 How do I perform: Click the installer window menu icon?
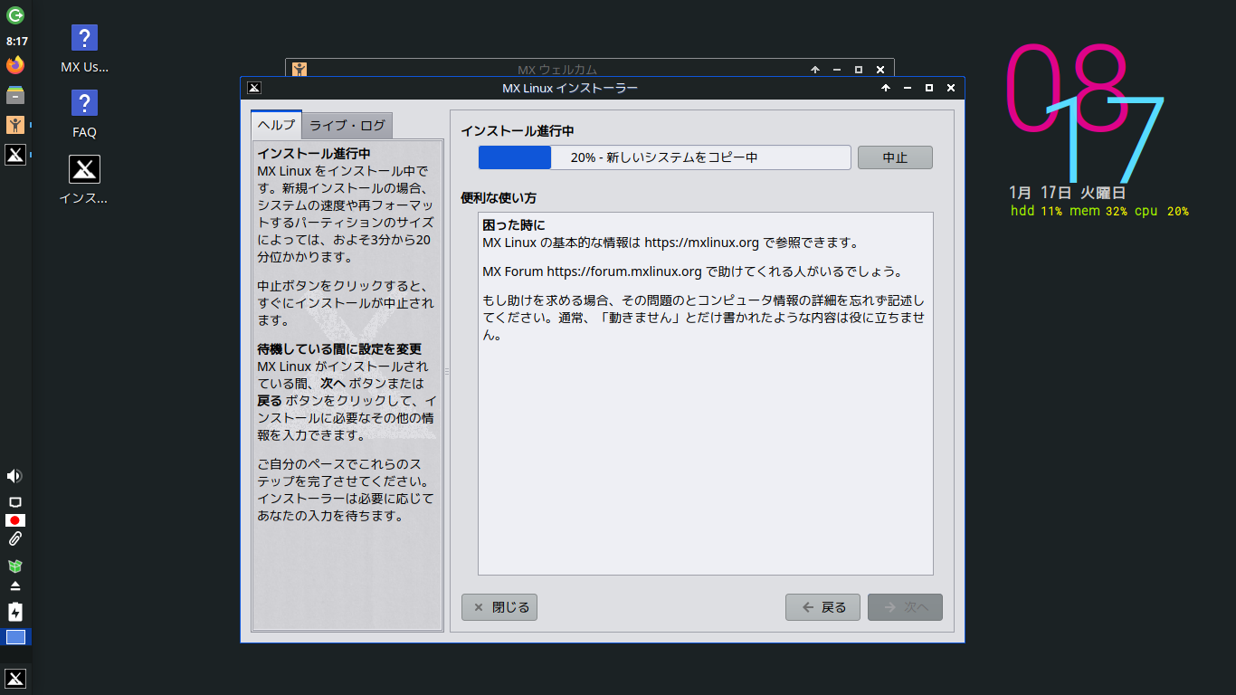(x=254, y=88)
